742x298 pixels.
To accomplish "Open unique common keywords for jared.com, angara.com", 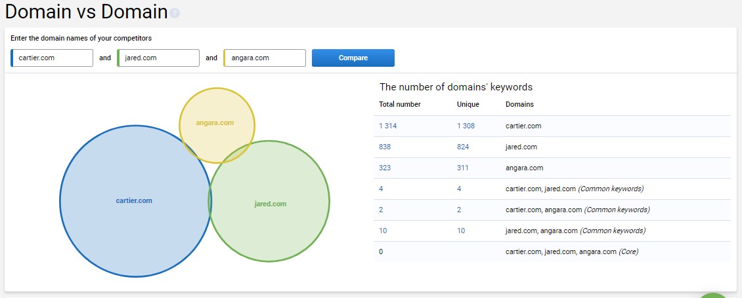I will point(461,231).
